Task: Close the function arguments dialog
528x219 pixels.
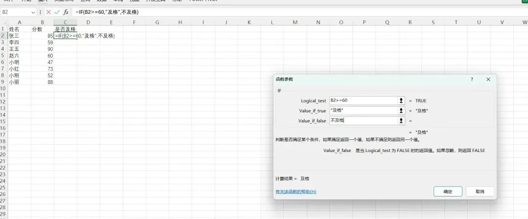Action: pos(488,80)
